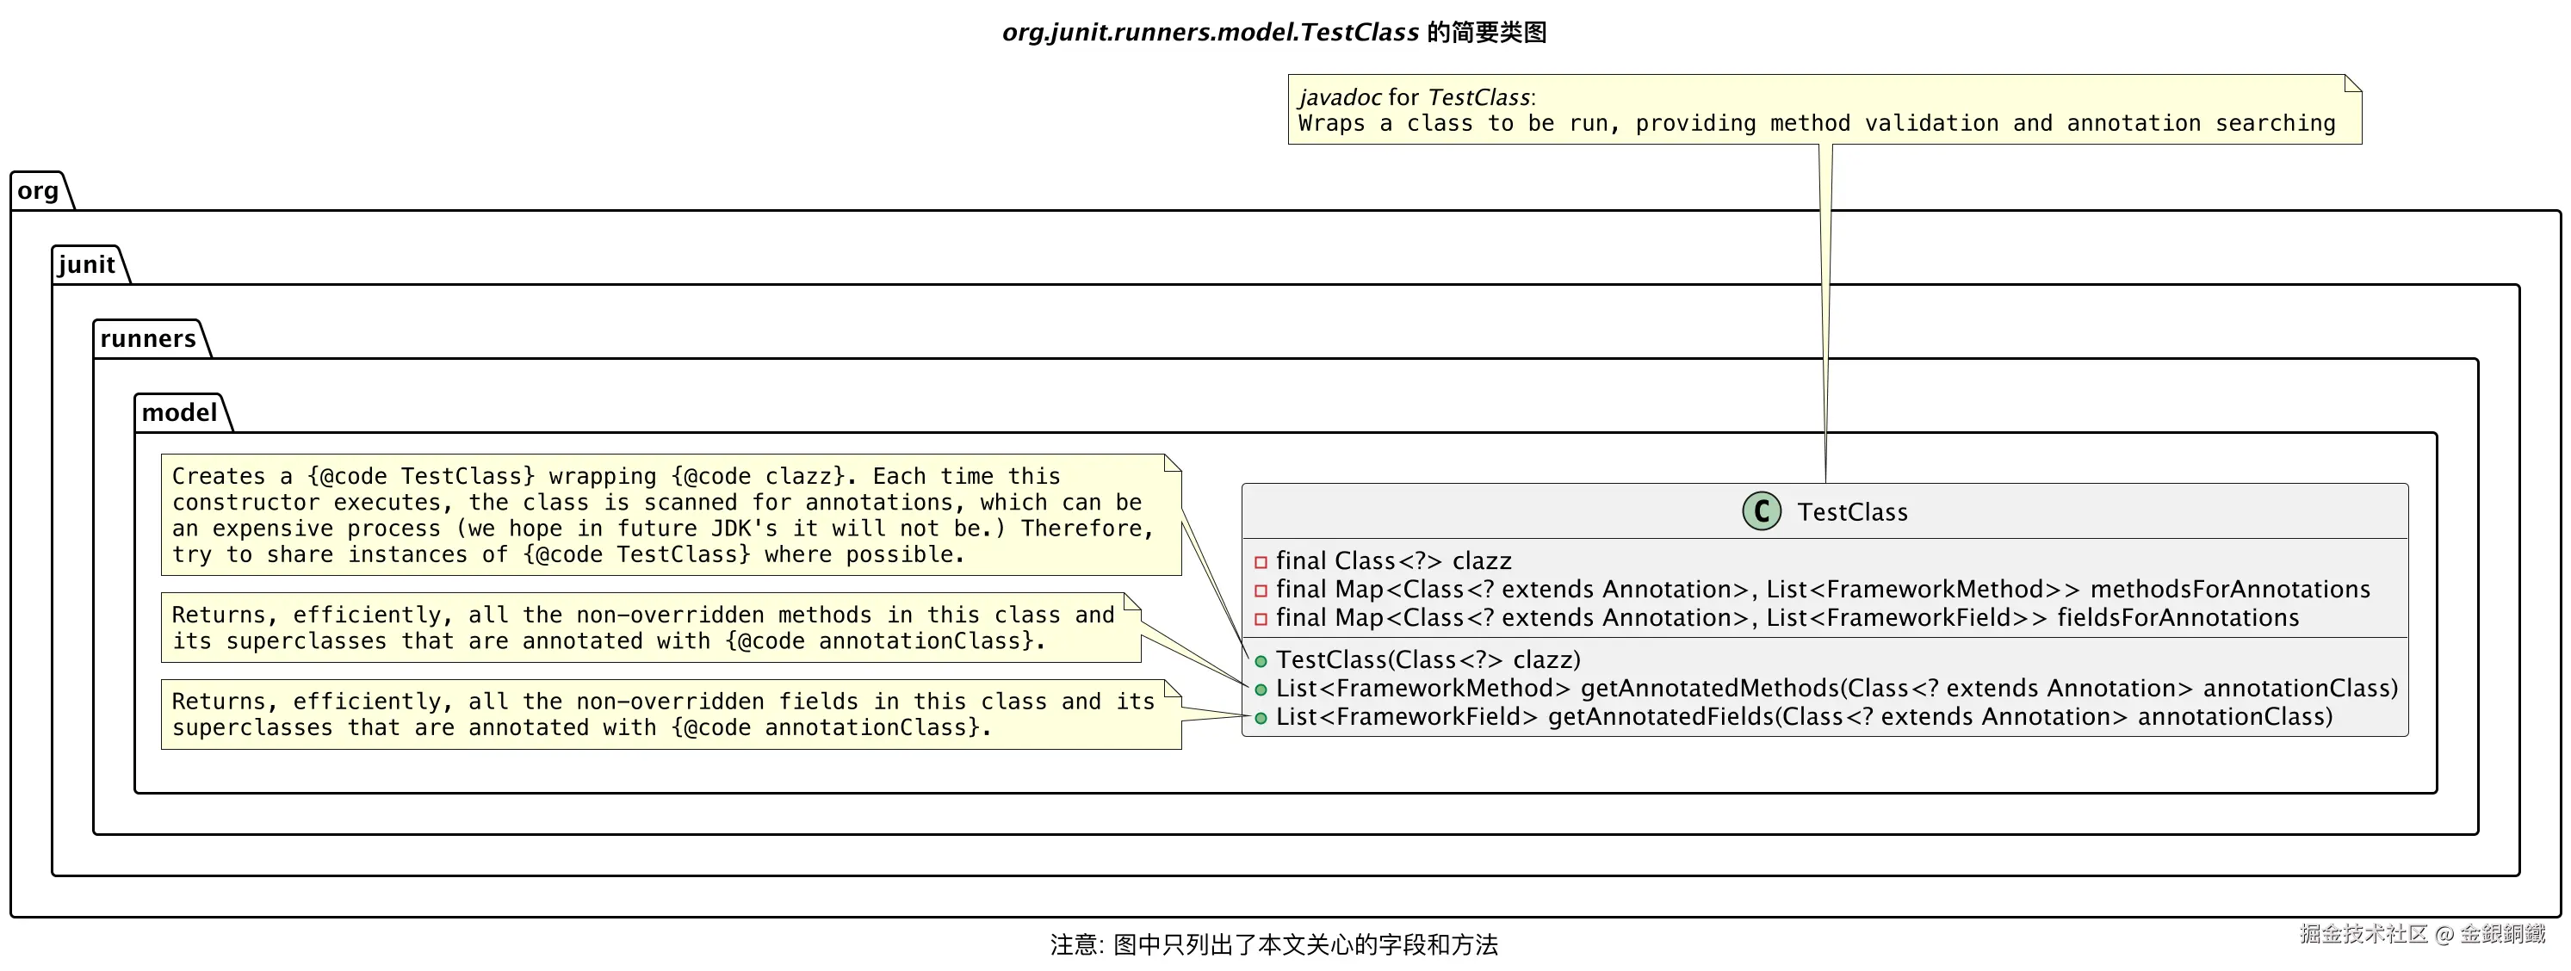This screenshot has height=971, width=2571.
Task: Select the org package tab
Action: [38, 190]
